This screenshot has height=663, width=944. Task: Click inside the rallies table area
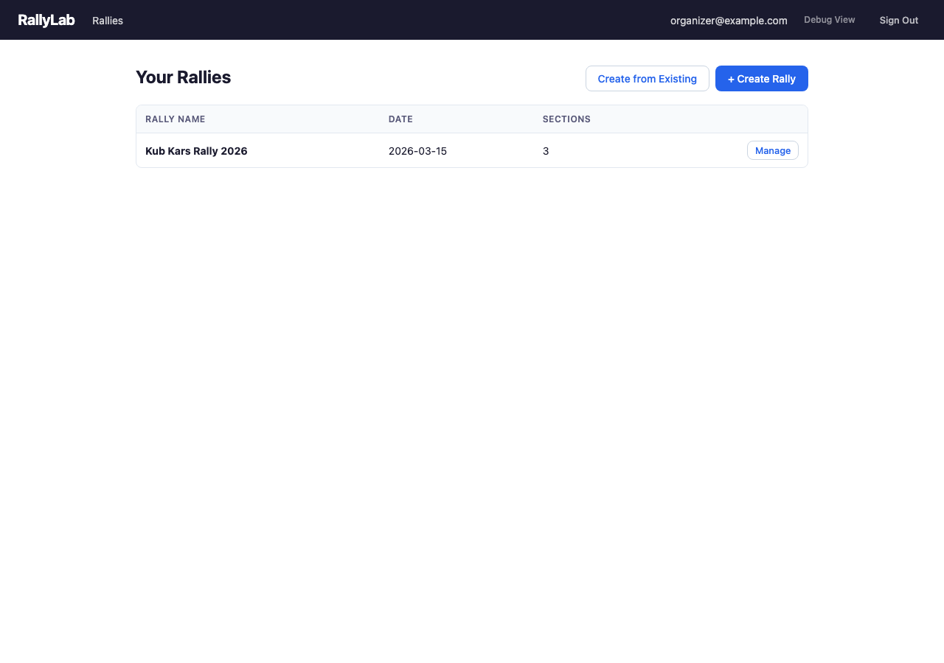tap(472, 136)
